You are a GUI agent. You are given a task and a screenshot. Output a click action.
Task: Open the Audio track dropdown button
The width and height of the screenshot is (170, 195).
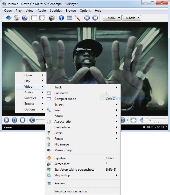(x=112, y=18)
